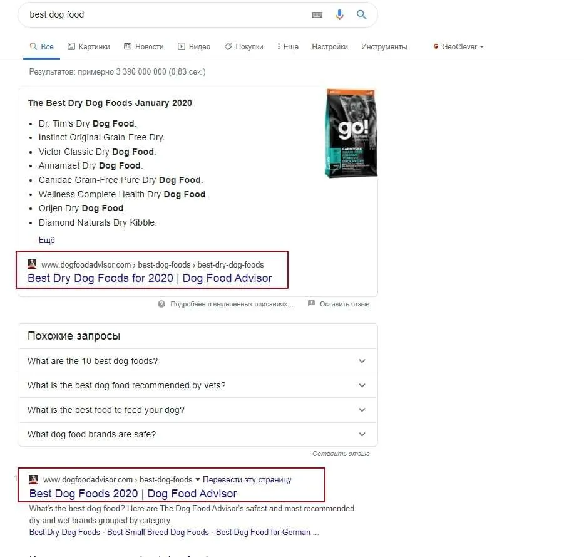The image size is (584, 557).
Task: Open the 'Покупки' shopping tab
Action: [244, 46]
